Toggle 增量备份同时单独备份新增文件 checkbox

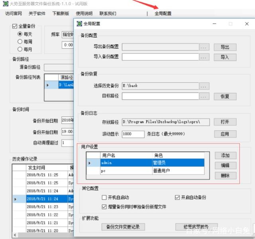pos(104,207)
